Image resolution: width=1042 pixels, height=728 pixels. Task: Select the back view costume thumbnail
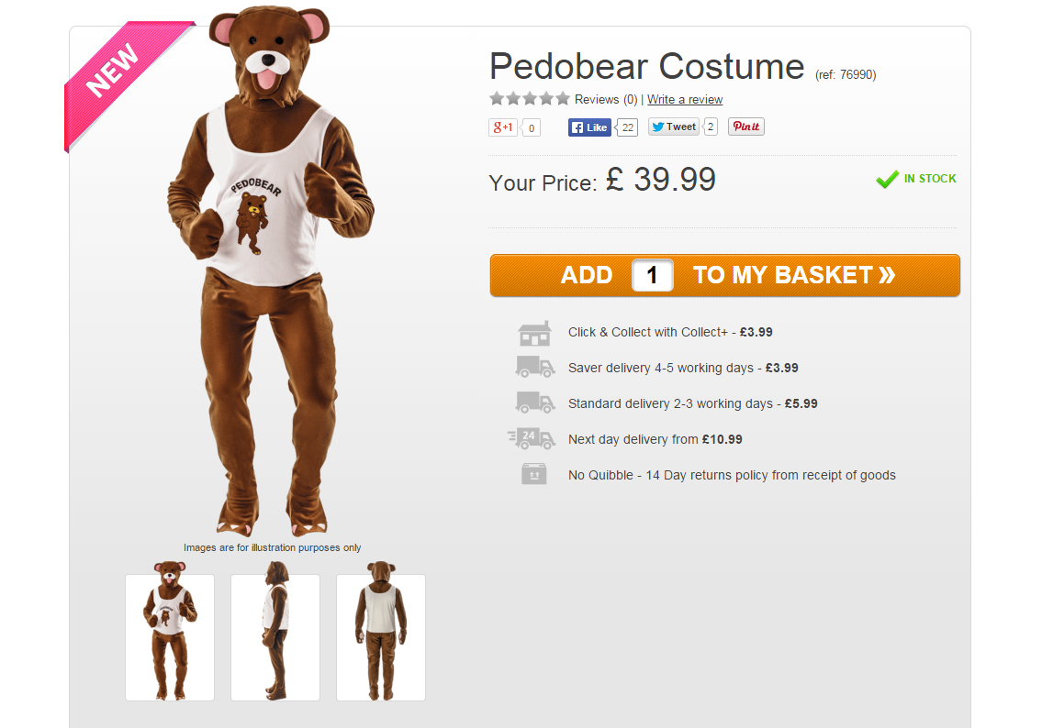tap(381, 637)
